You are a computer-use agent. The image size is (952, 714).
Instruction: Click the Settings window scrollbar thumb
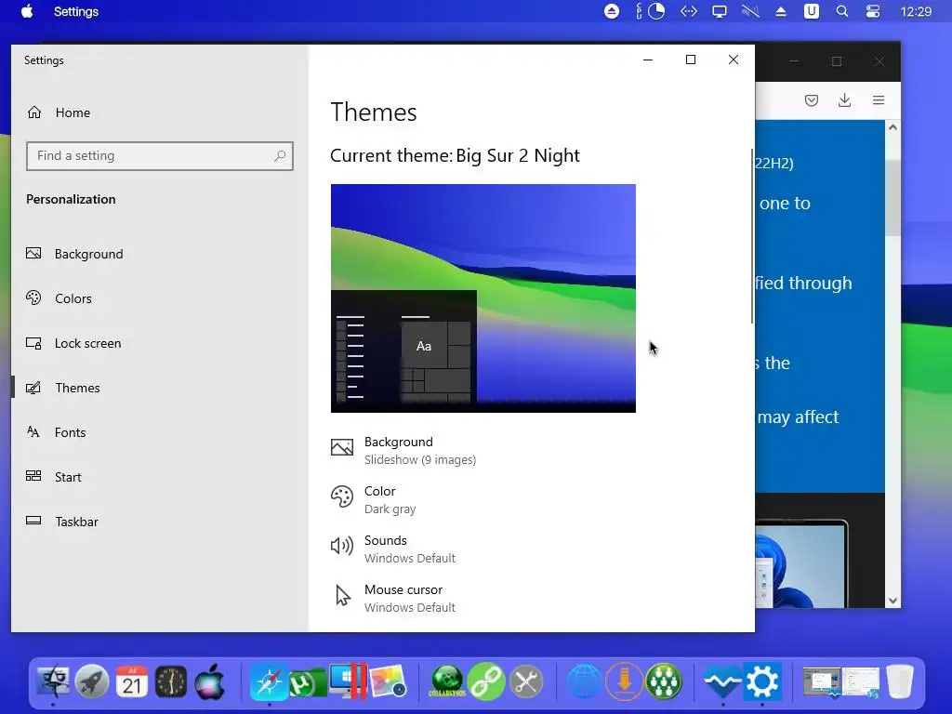point(752,237)
